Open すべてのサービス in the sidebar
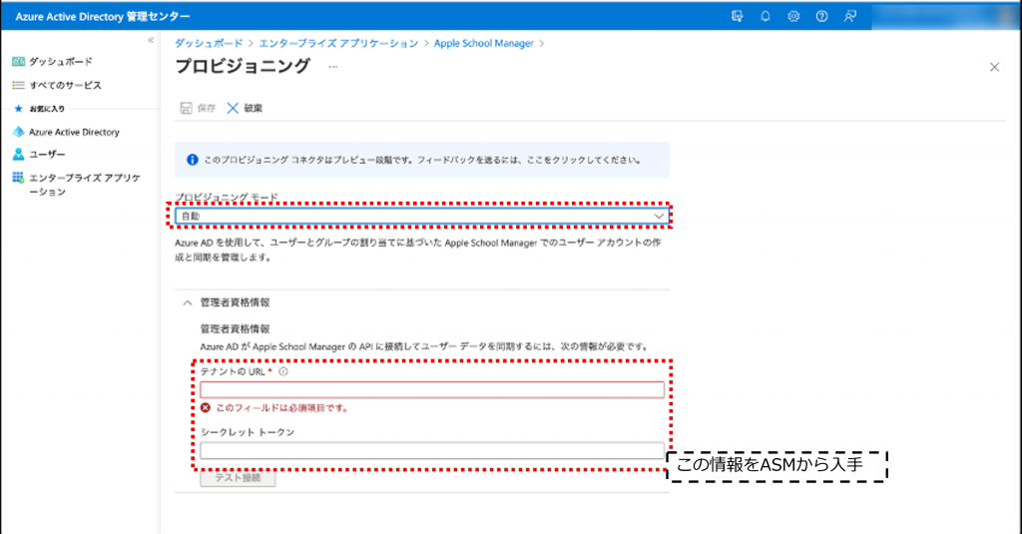This screenshot has height=534, width=1022. pyautogui.click(x=57, y=86)
